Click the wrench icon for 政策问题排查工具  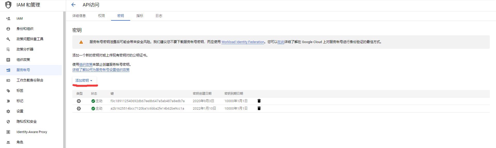click(8, 39)
